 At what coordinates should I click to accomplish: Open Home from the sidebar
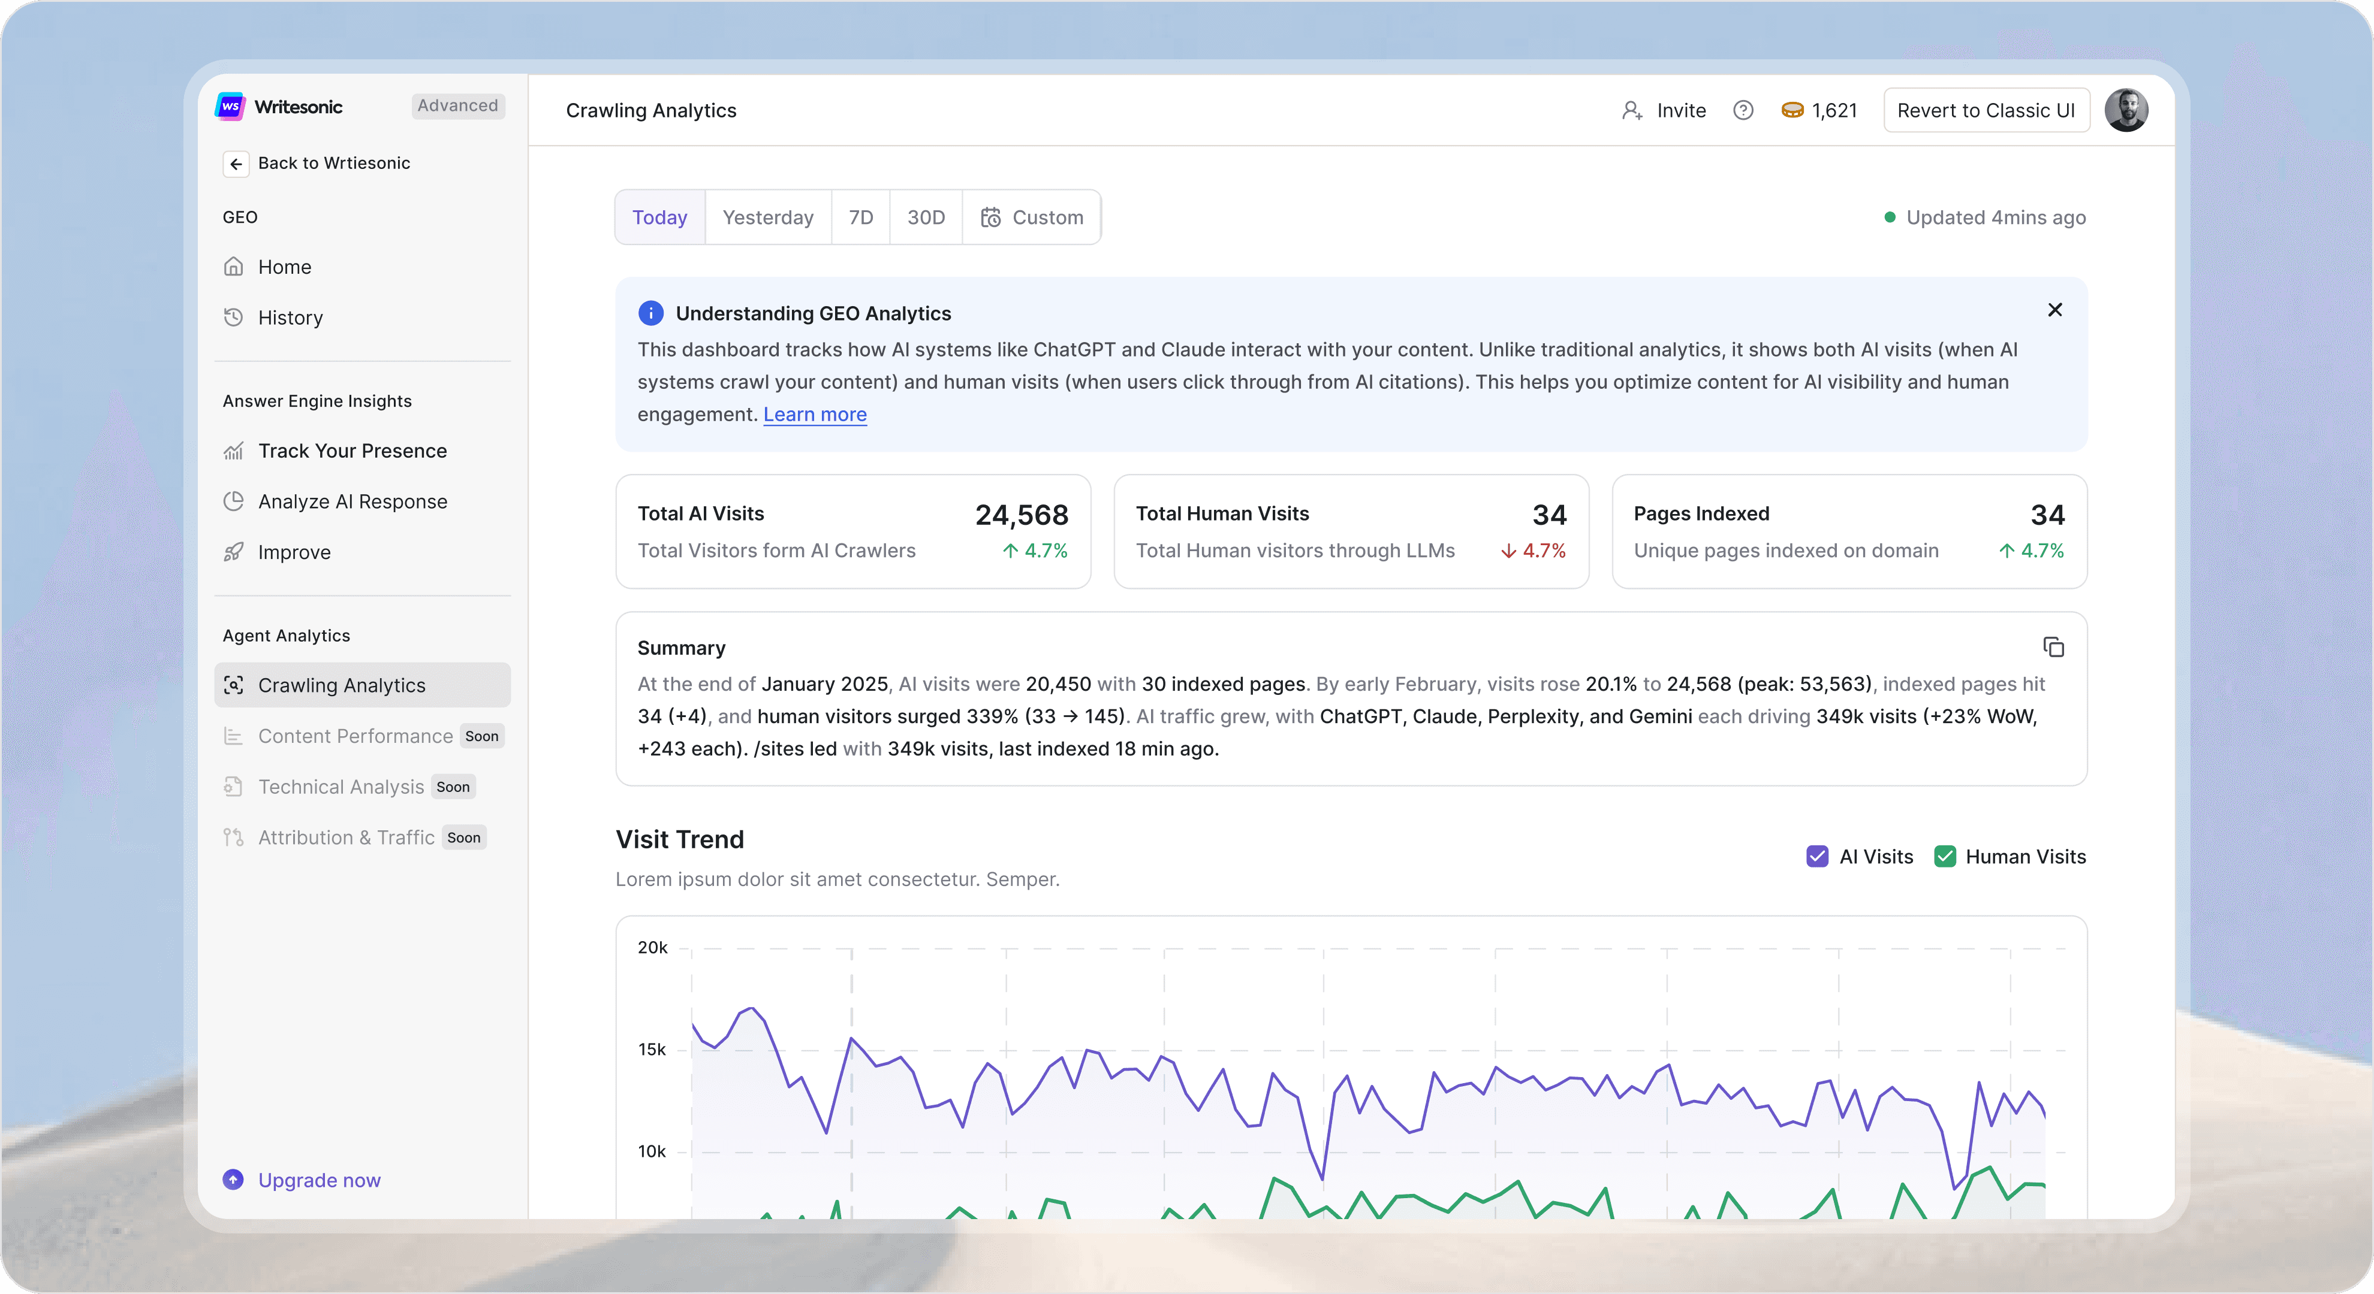[284, 267]
